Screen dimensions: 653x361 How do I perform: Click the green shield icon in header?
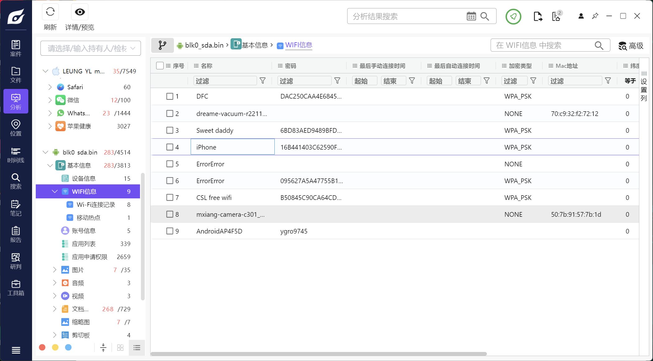click(x=513, y=16)
